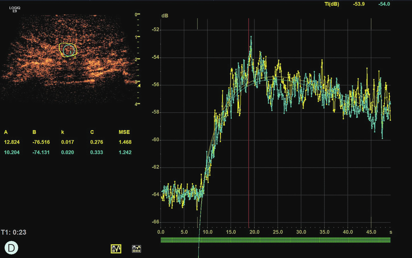The image size is (412, 258).
Task: Select the yellow freehand ROI outline
Action: (x=60, y=50)
